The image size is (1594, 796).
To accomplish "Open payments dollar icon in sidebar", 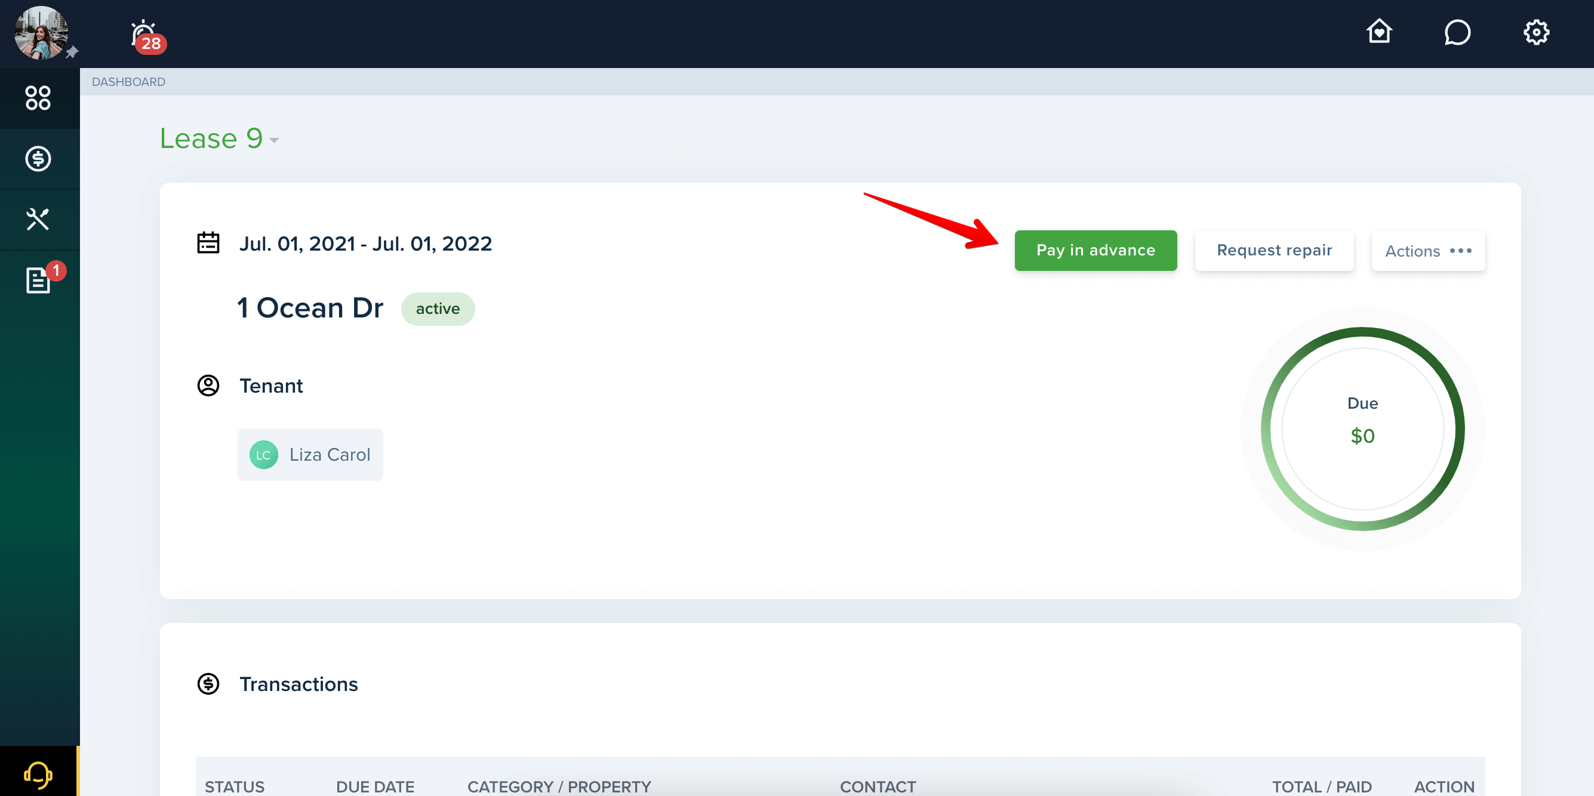I will click(38, 158).
